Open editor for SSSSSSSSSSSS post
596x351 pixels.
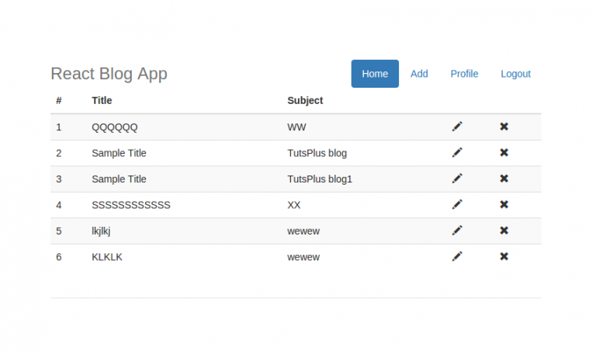457,204
